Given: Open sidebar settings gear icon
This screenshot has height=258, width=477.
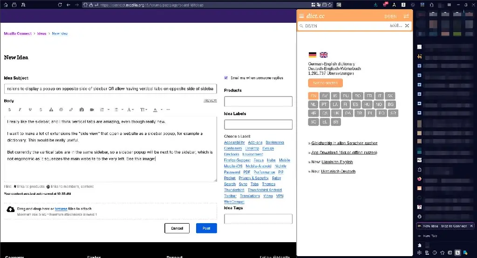Looking at the screenshot, I should pos(420,252).
